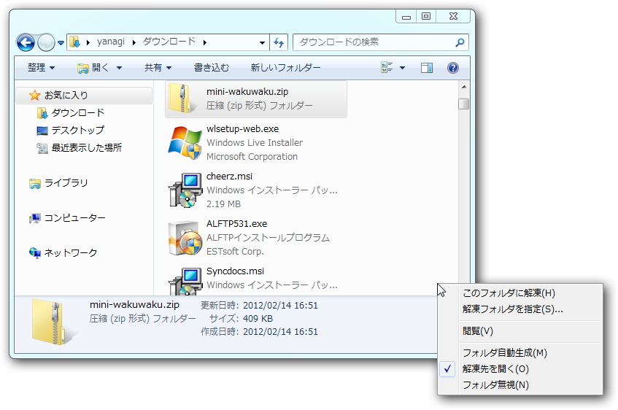This screenshot has height=410, width=618.
Task: Click 更新日時 value in details pane
Action: (x=280, y=306)
